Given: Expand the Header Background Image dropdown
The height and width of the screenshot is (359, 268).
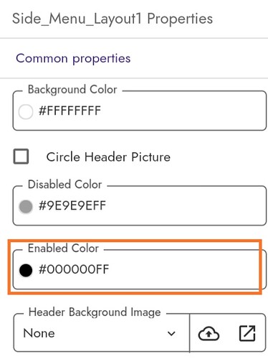Looking at the screenshot, I should 102,333.
